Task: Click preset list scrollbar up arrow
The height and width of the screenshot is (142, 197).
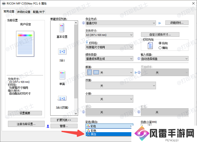Action: click(76, 23)
